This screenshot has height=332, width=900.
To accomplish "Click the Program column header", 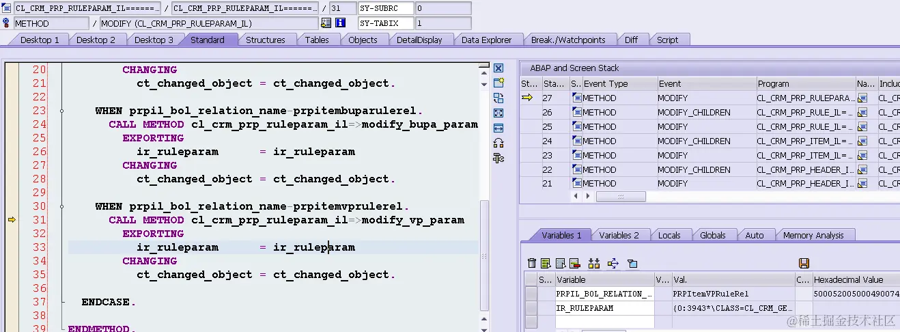I will [805, 84].
